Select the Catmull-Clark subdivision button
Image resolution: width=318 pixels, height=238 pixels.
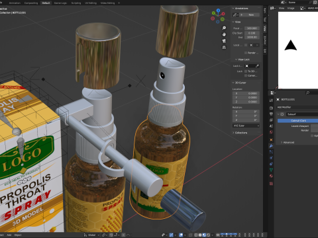(297, 120)
